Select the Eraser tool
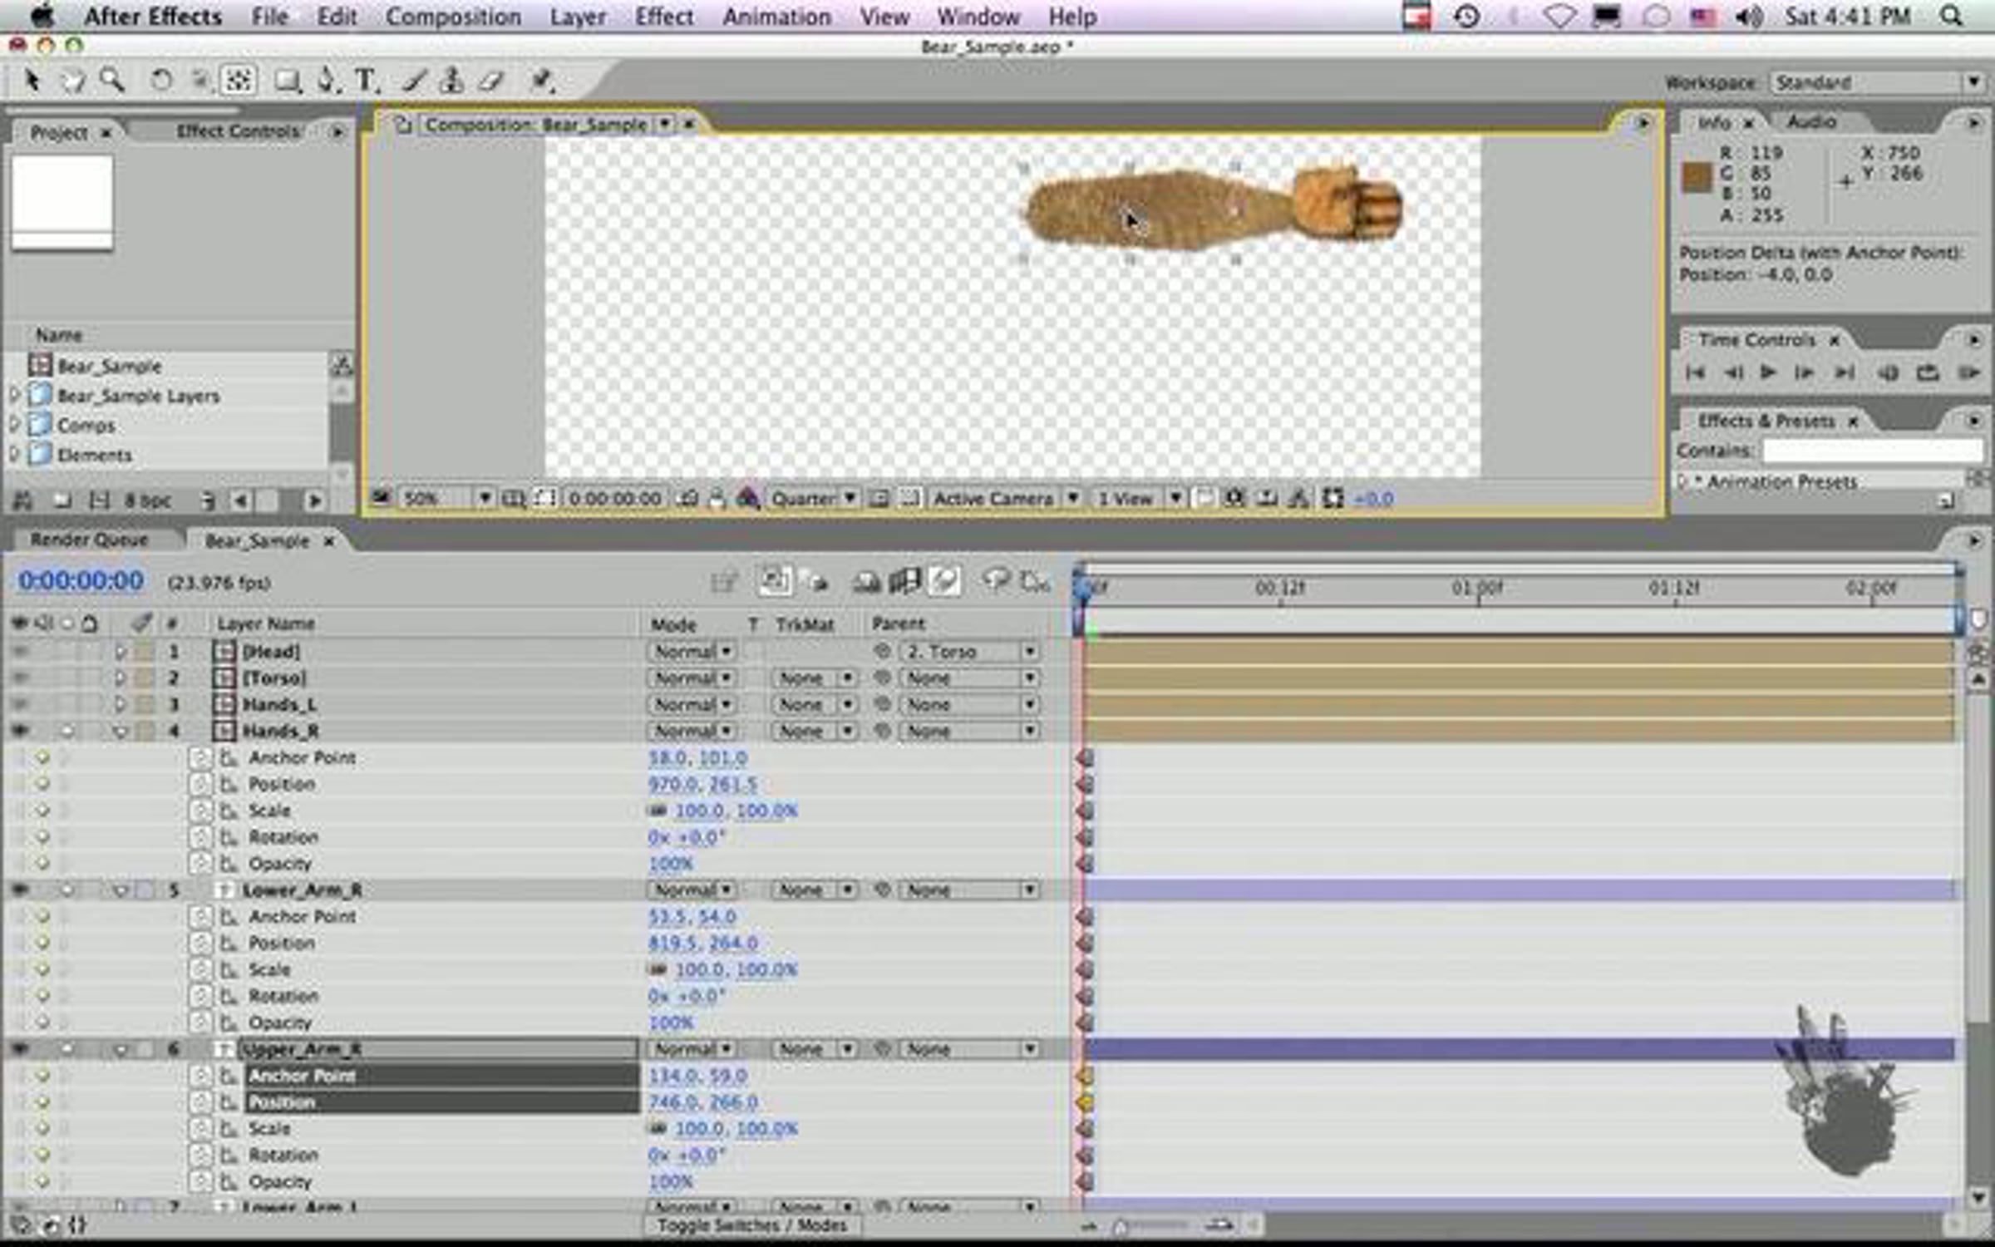 pos(492,81)
